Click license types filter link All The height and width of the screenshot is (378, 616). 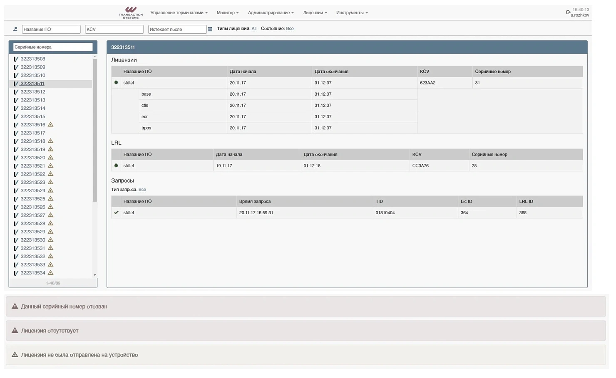[254, 29]
